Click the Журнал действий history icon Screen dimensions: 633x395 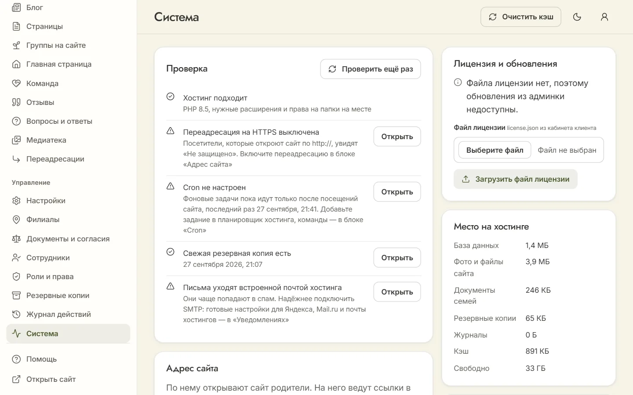click(16, 314)
